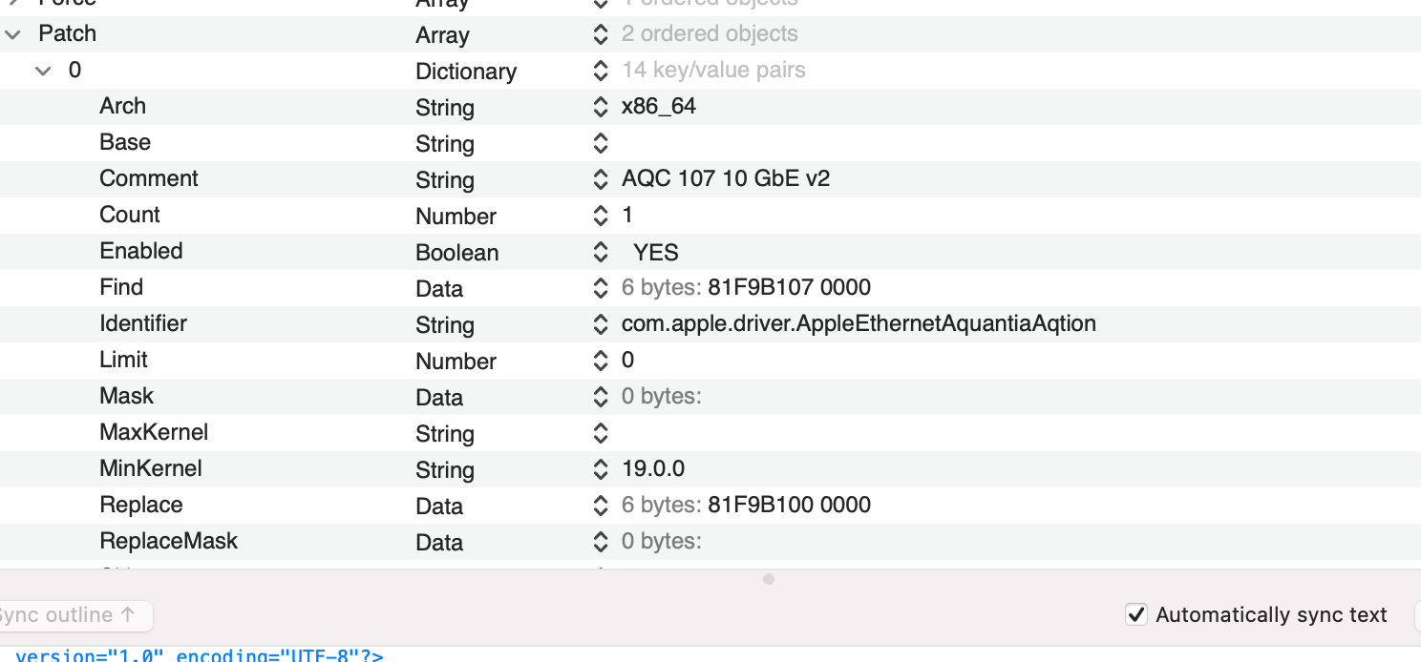
Task: Click type stepper for MinKernel row
Action: point(600,469)
